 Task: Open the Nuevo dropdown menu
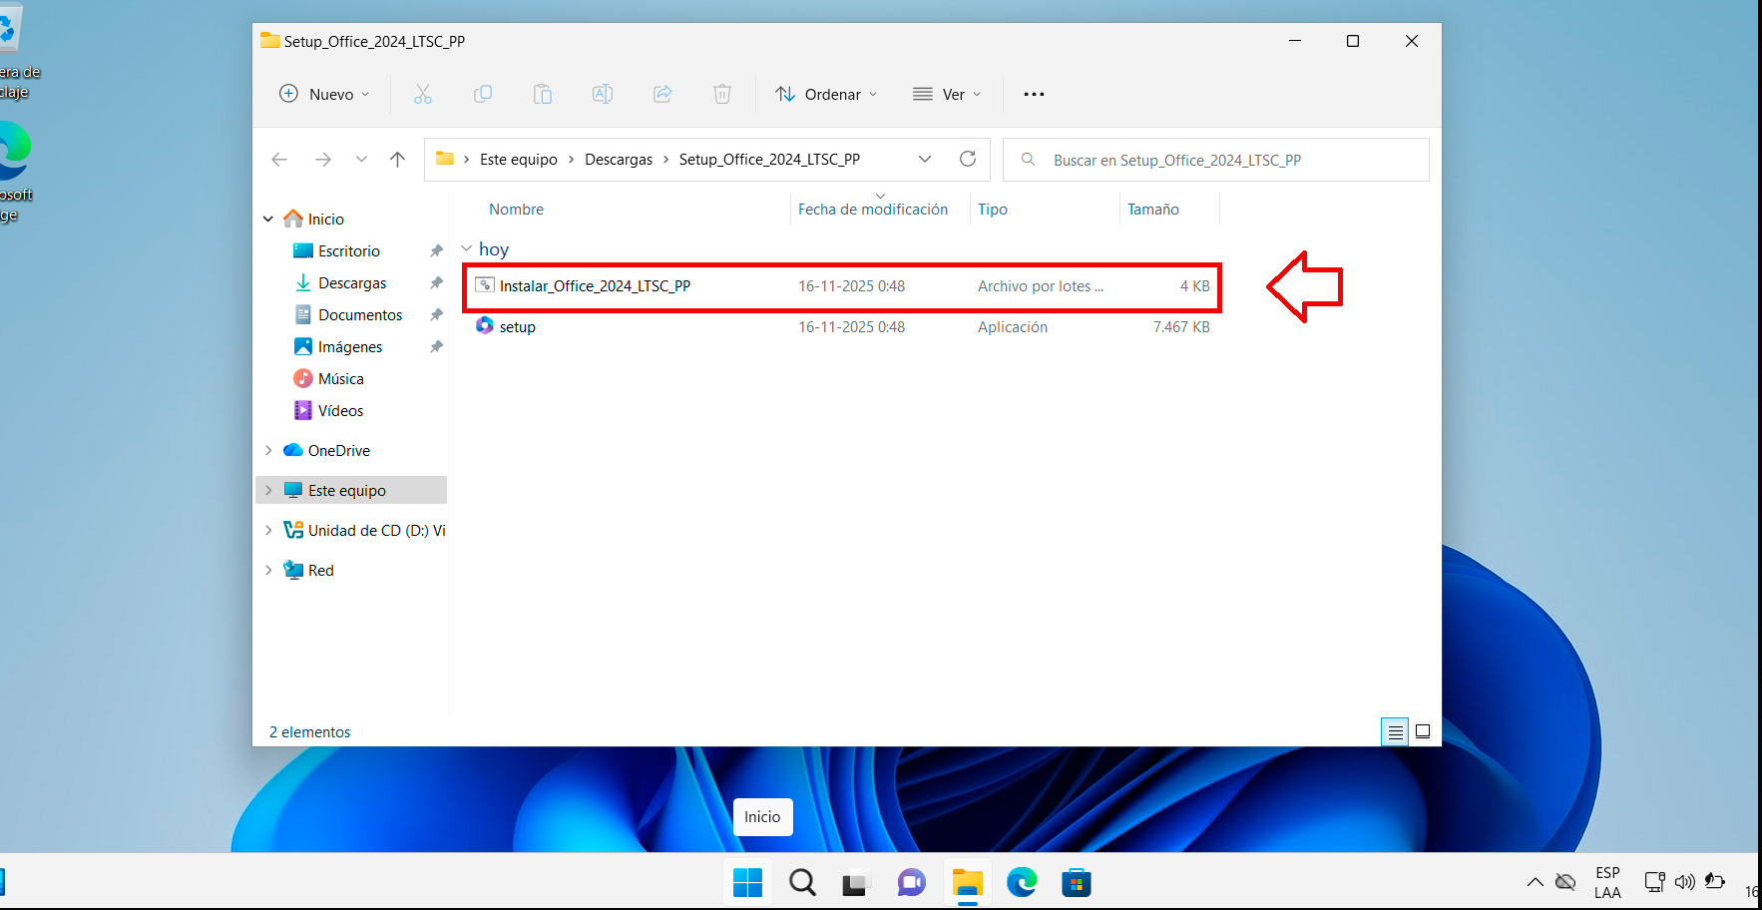(324, 94)
